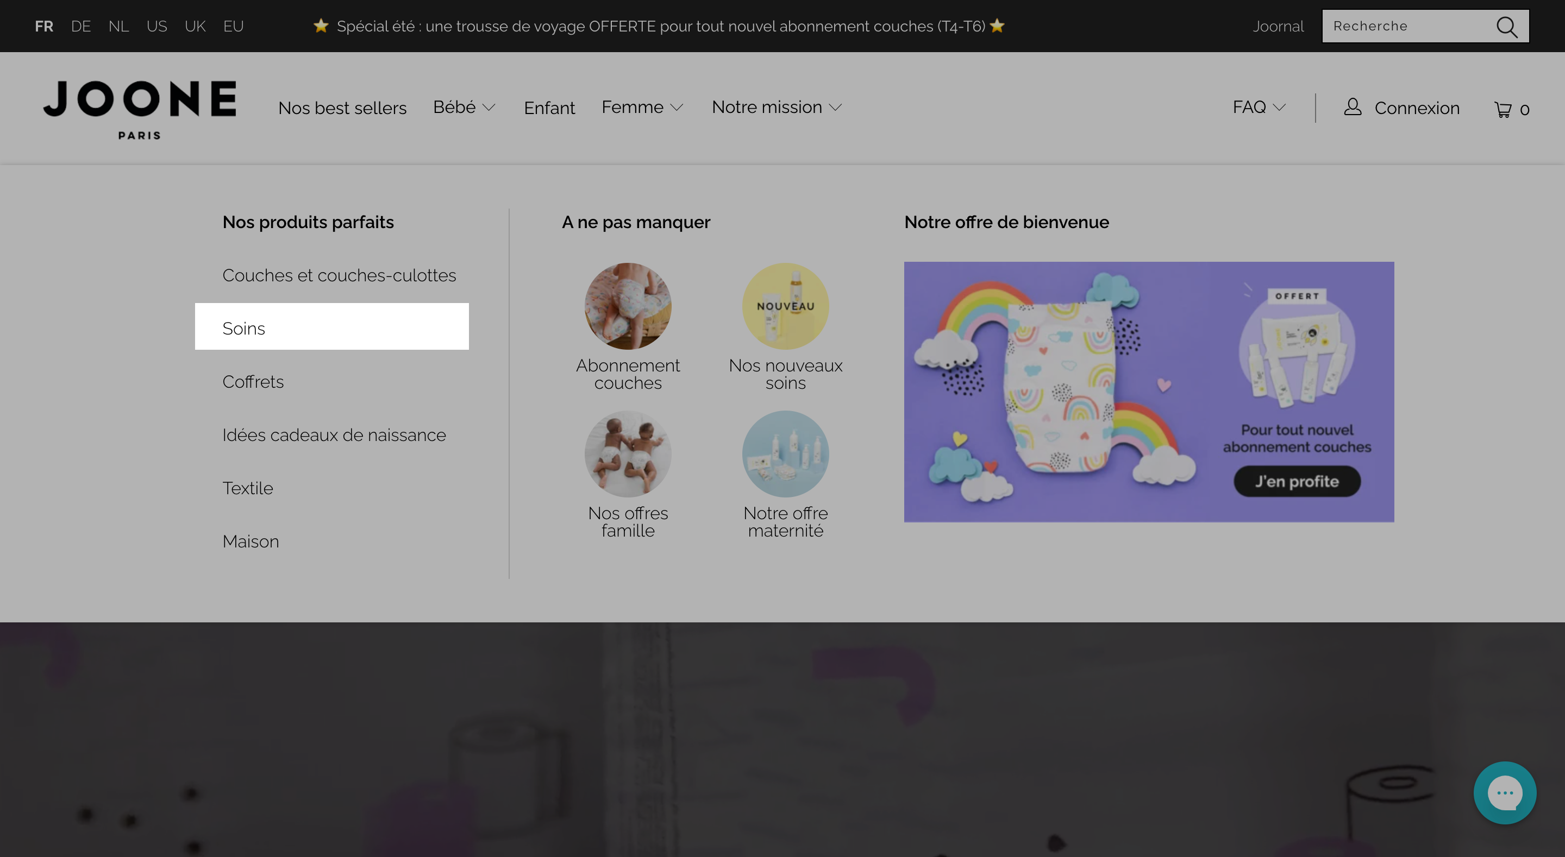
Task: Open Notre offre maternité circle image
Action: pyautogui.click(x=786, y=453)
